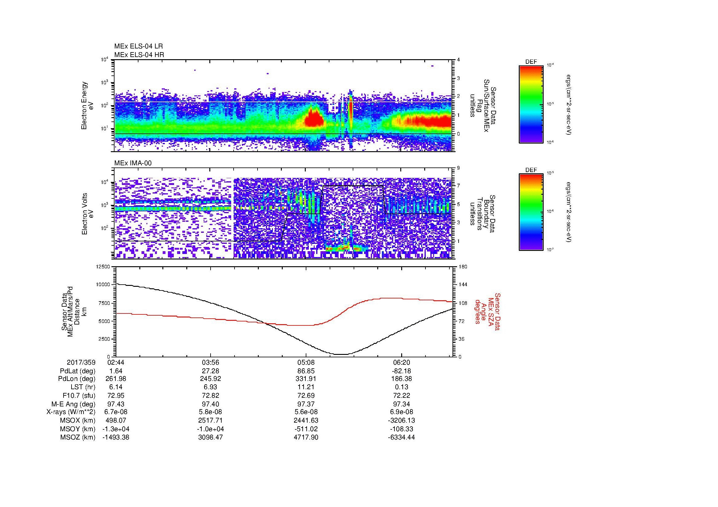This screenshot has width=718, height=507.
Task: Click the LST value '6.93'
Action: [x=211, y=387]
